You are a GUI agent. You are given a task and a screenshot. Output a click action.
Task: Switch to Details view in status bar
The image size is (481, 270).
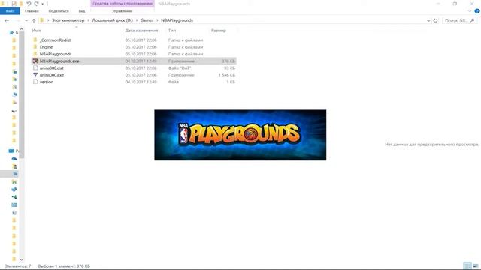coord(467,265)
